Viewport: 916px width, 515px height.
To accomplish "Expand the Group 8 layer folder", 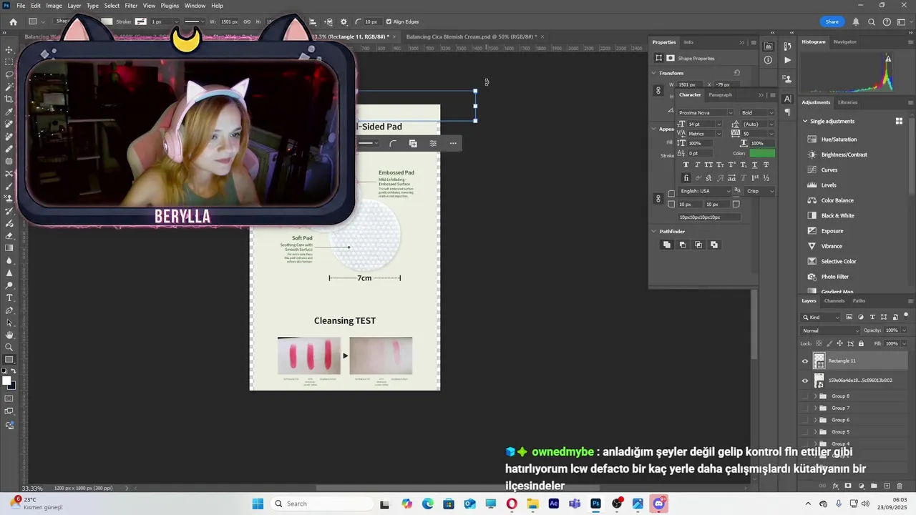I will [815, 396].
